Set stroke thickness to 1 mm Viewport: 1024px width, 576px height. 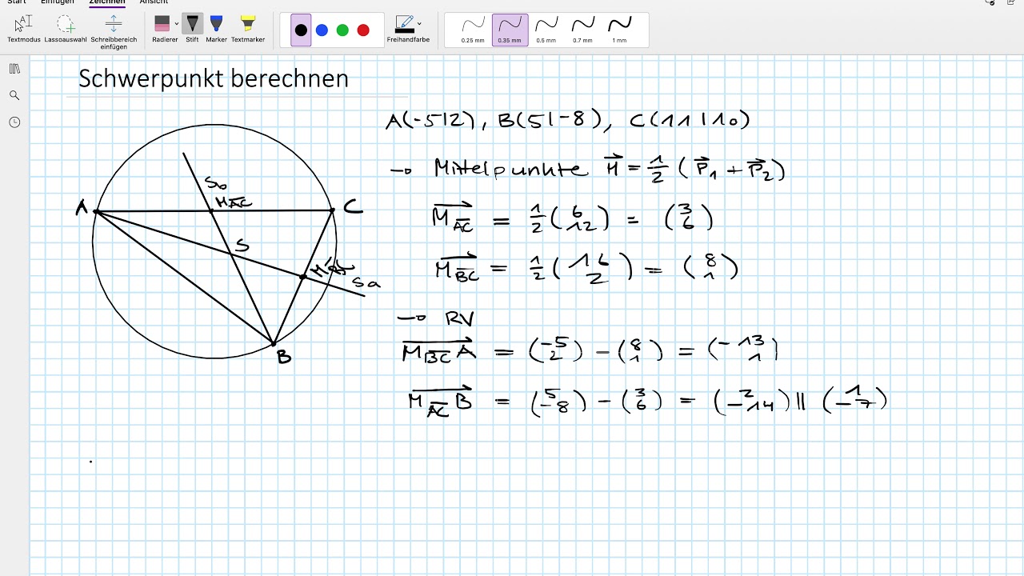619,30
